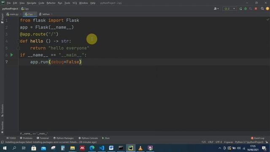Open the Python Packages tool window
Screen dimensions: 270x152
[63, 138]
